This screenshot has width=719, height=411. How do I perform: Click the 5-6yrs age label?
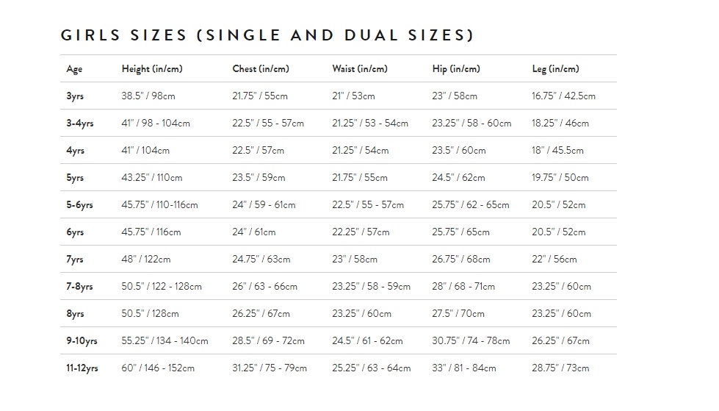pyautogui.click(x=79, y=205)
